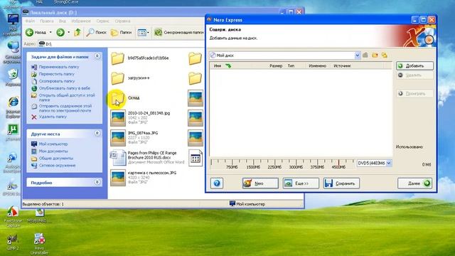Open Мой компьютер in Other Places
The height and width of the screenshot is (256, 455).
tap(53, 144)
